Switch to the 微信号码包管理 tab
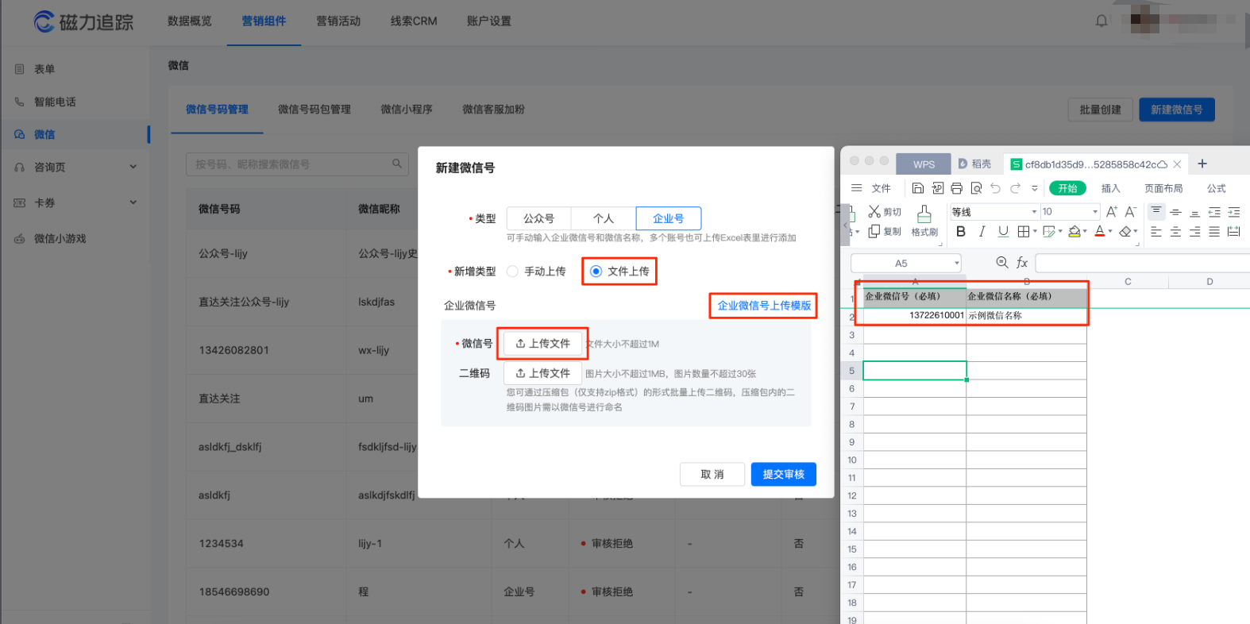 314,110
